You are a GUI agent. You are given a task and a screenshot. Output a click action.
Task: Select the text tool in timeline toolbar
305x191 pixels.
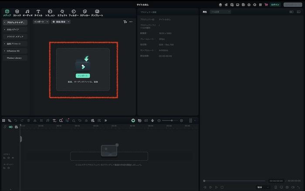pos(54,120)
